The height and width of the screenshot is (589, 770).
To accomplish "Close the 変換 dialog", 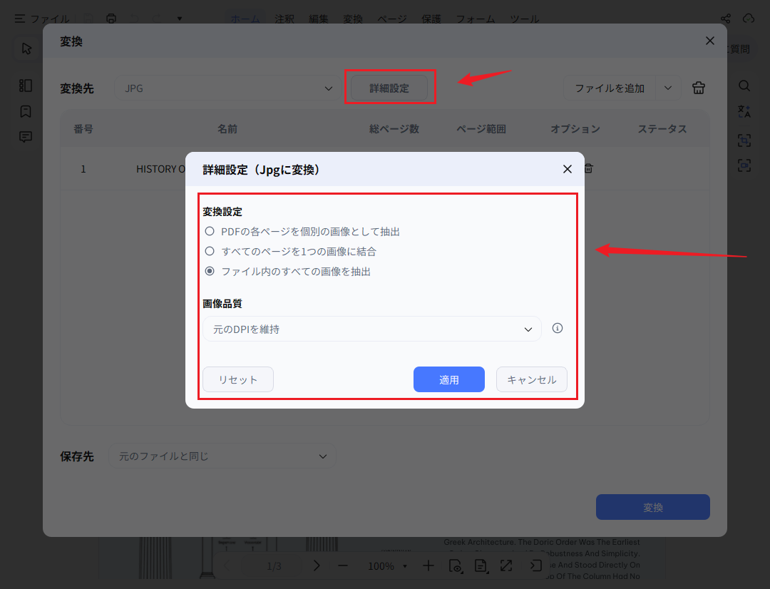I will (709, 41).
